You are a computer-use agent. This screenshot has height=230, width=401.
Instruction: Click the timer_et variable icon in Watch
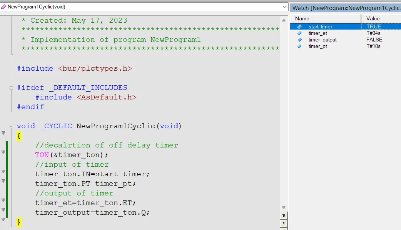coord(300,33)
